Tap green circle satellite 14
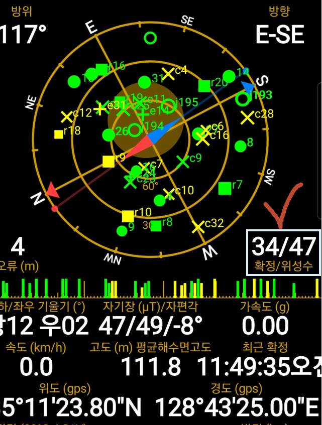The height and width of the screenshot is (425, 322). [x=229, y=76]
